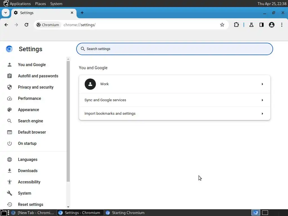Open Privacy and security section

pyautogui.click(x=36, y=87)
